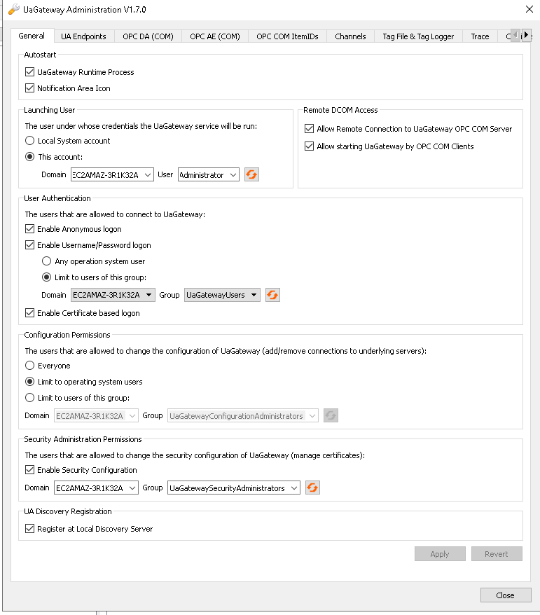Screen dimensions: 540x615
Task: Select Any operation system user option
Action: [x=48, y=261]
